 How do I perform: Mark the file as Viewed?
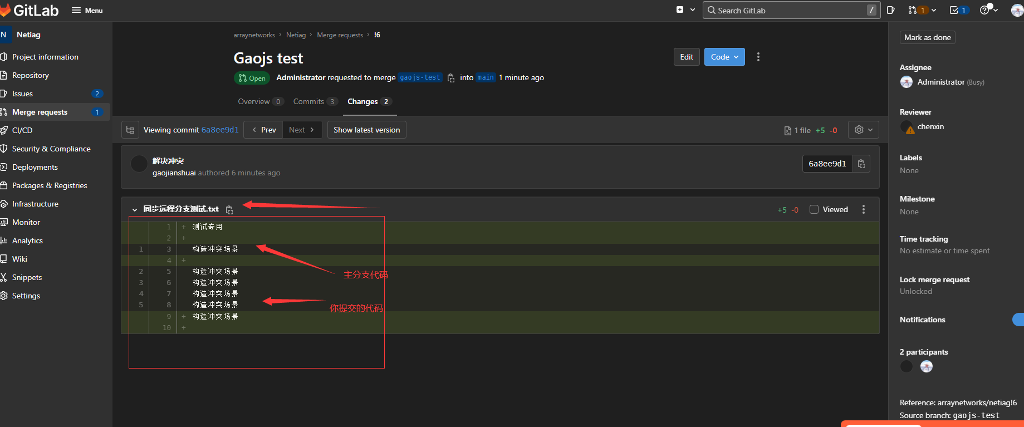[814, 209]
